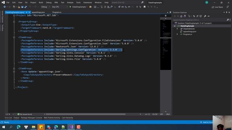This screenshot has height=130, width=232.
Task: Open the Toolbox side tab
Action: pyautogui.click(x=2, y=28)
